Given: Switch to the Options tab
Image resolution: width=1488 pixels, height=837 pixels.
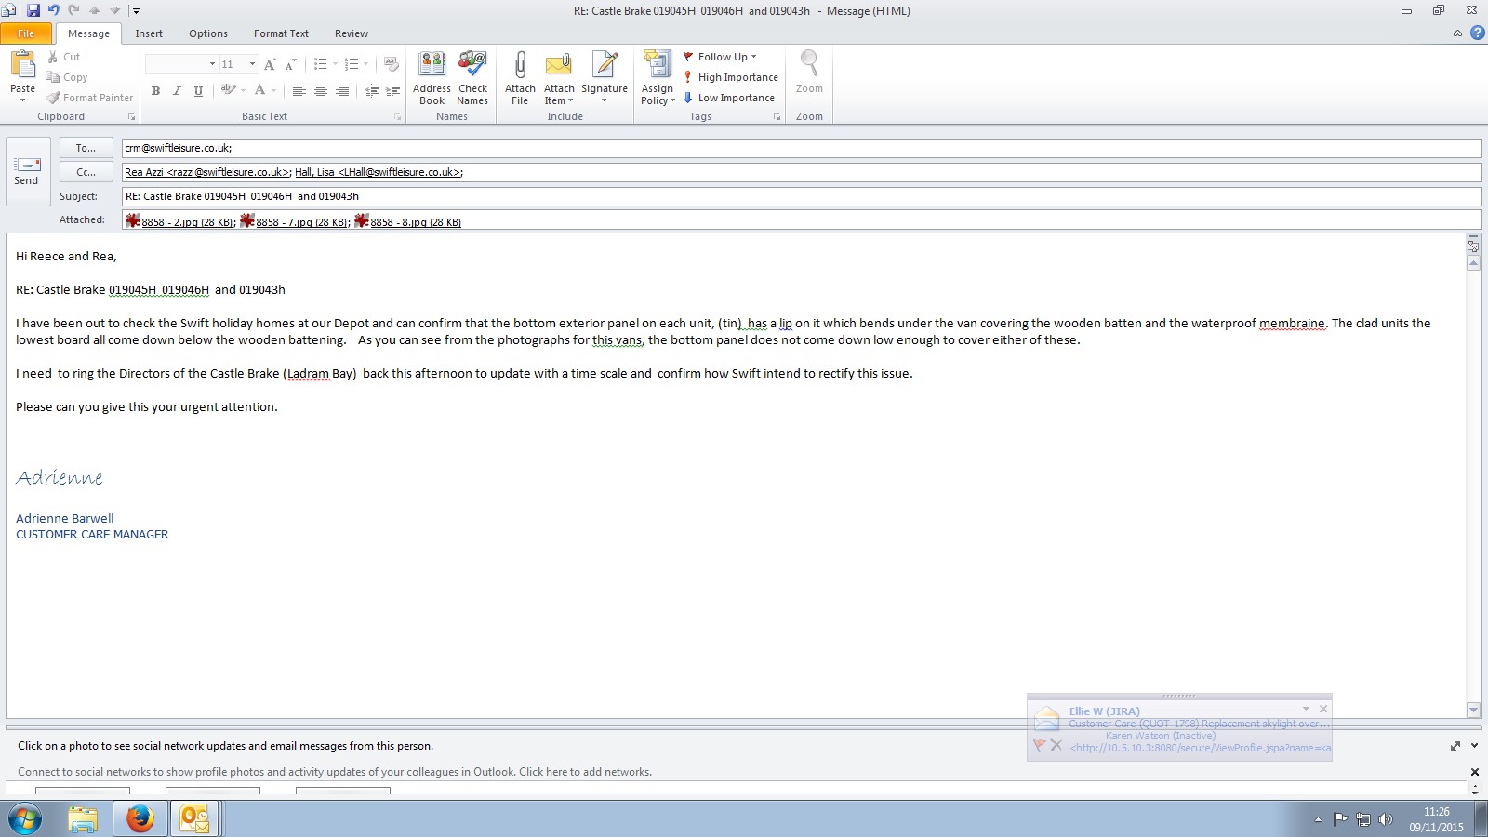Looking at the screenshot, I should pyautogui.click(x=208, y=33).
